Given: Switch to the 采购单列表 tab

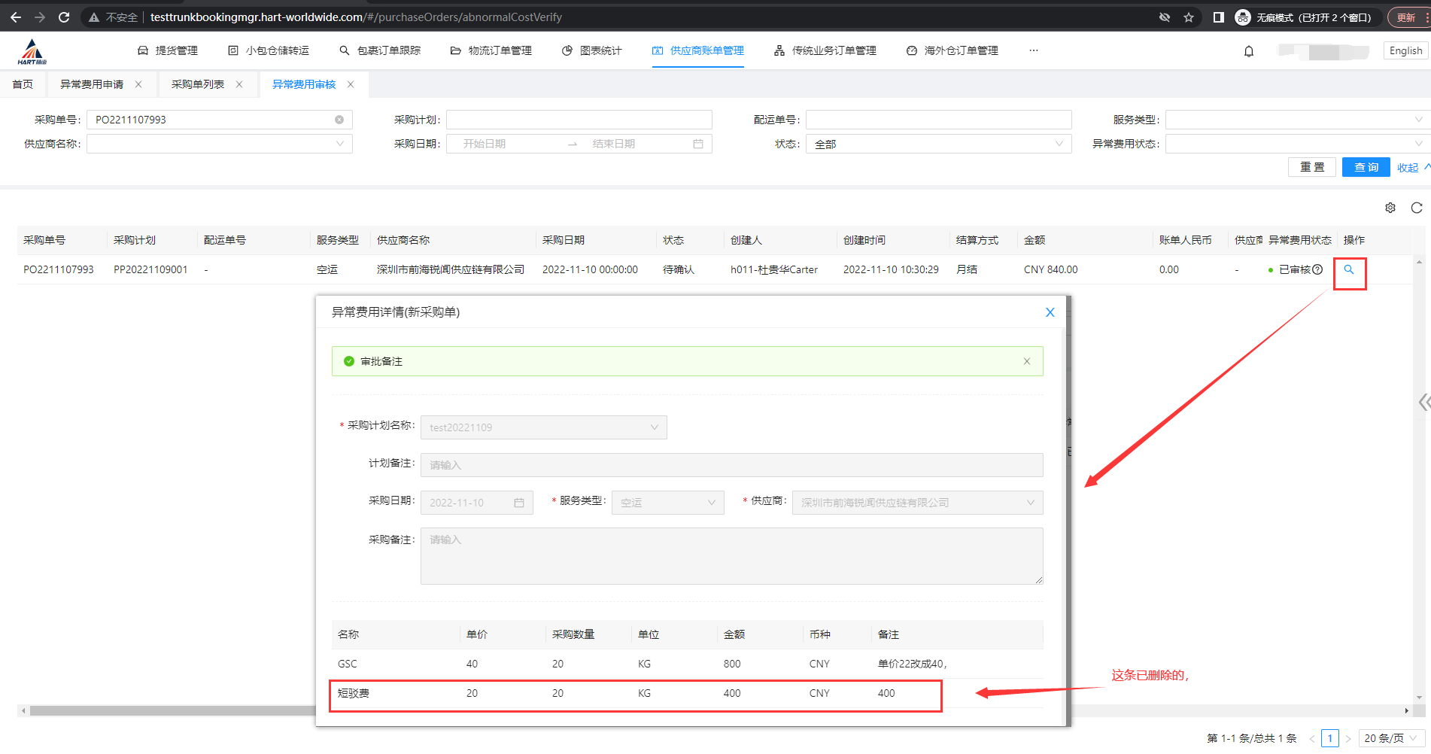Looking at the screenshot, I should click(x=198, y=84).
